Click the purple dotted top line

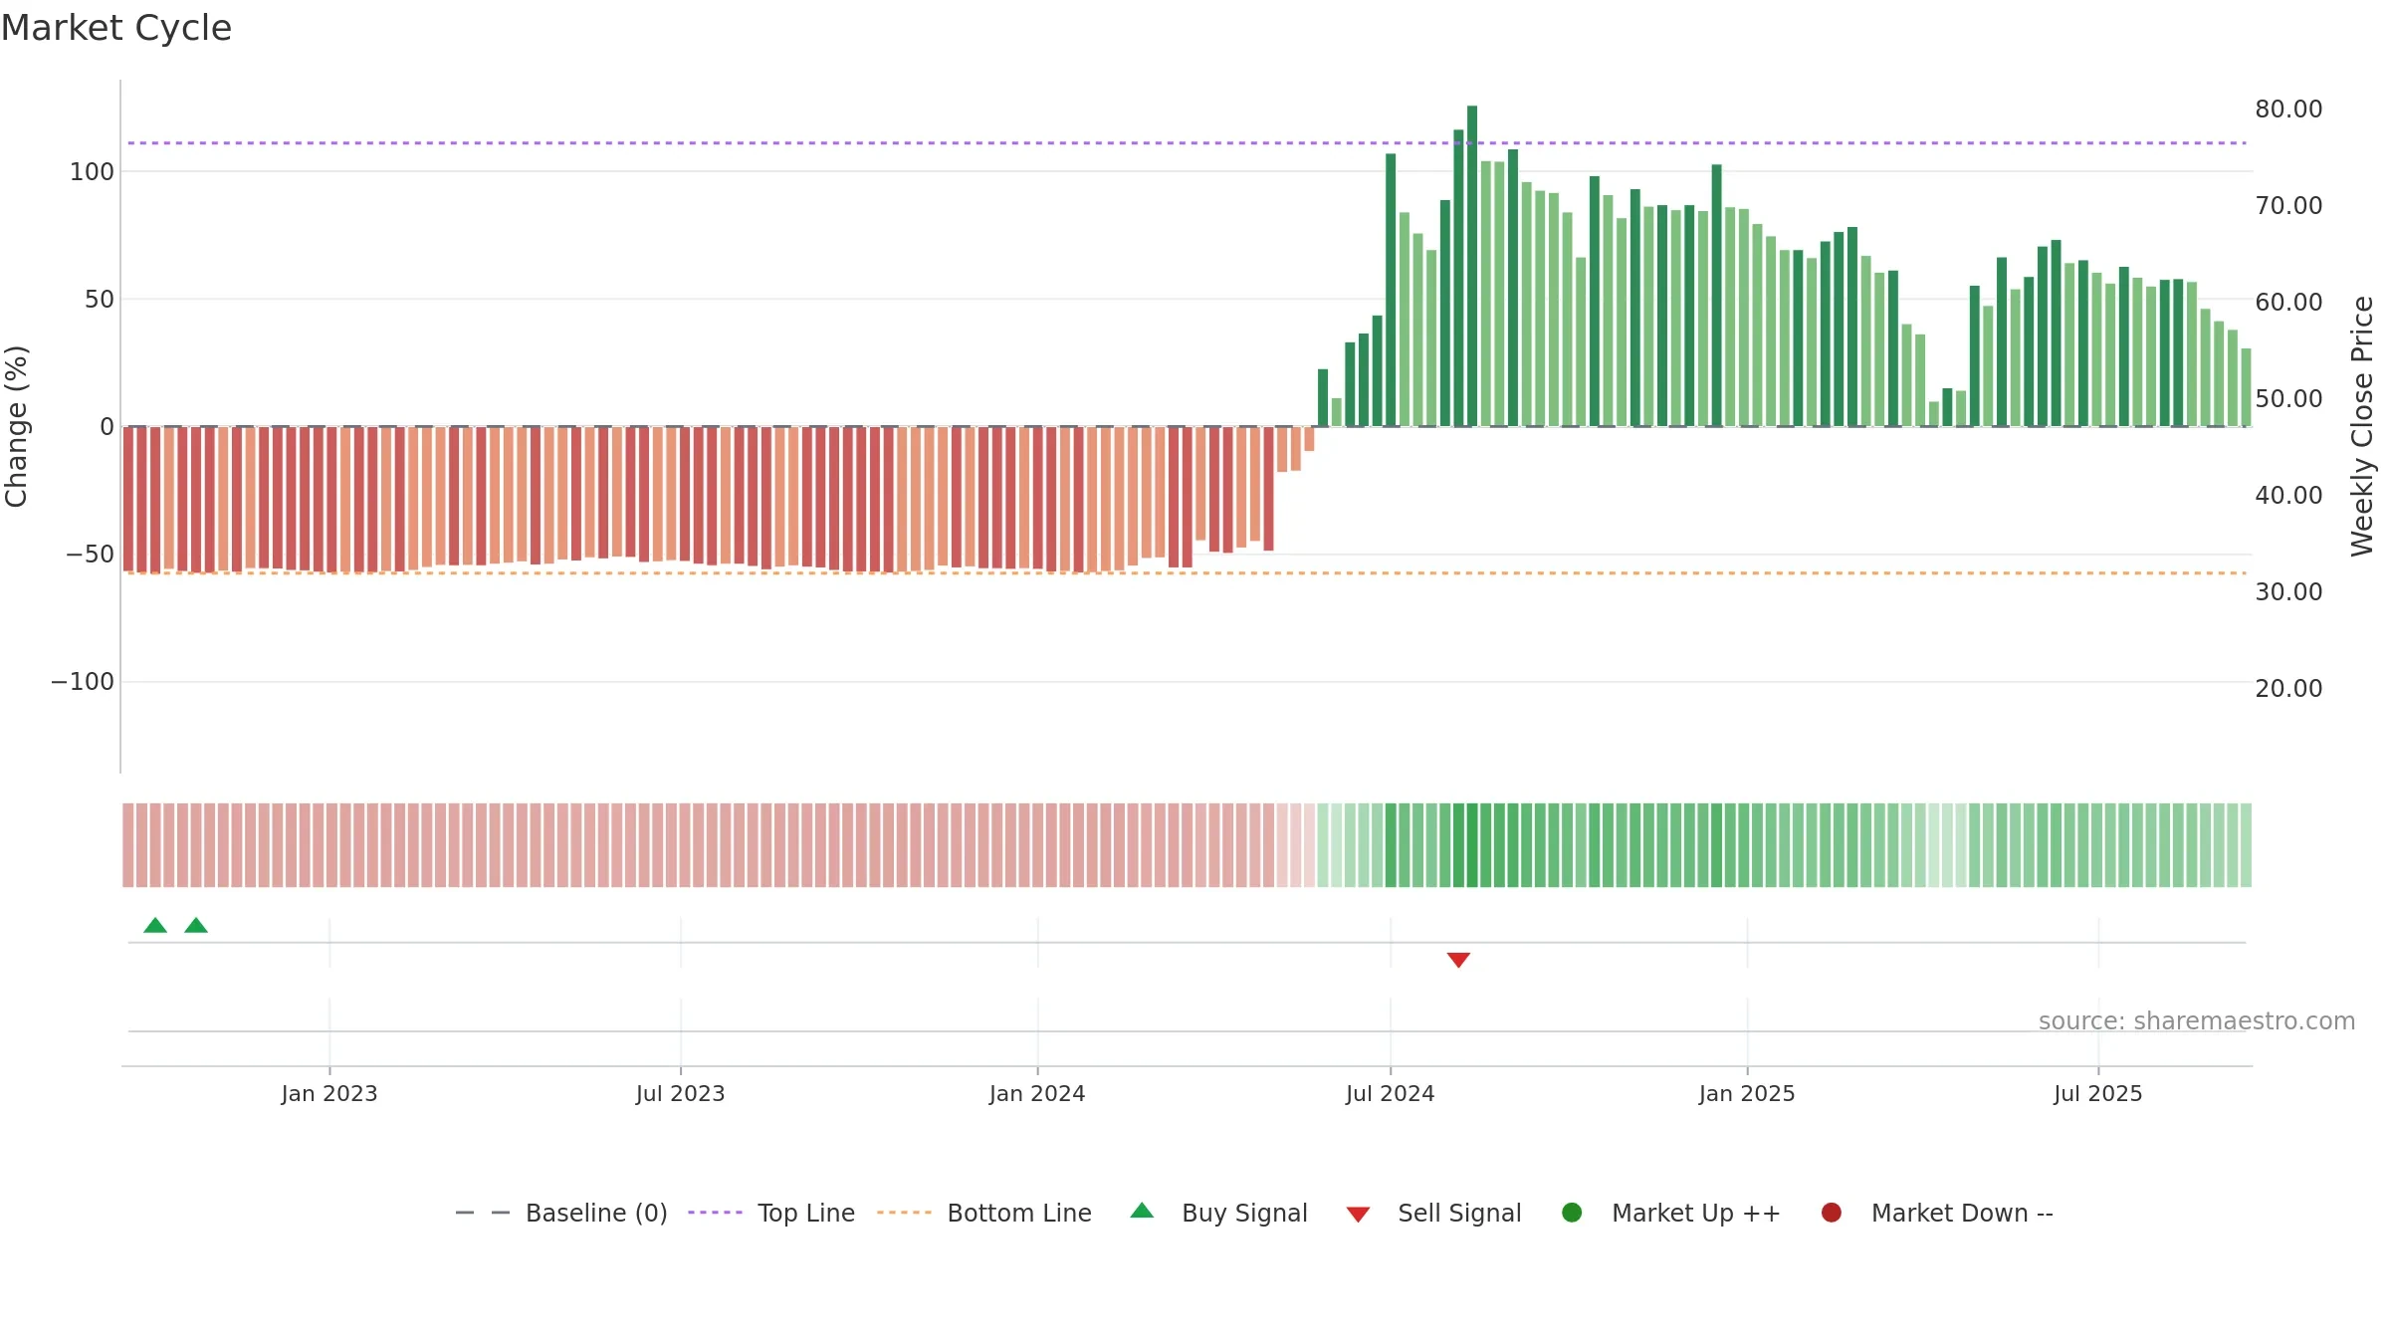(1187, 143)
